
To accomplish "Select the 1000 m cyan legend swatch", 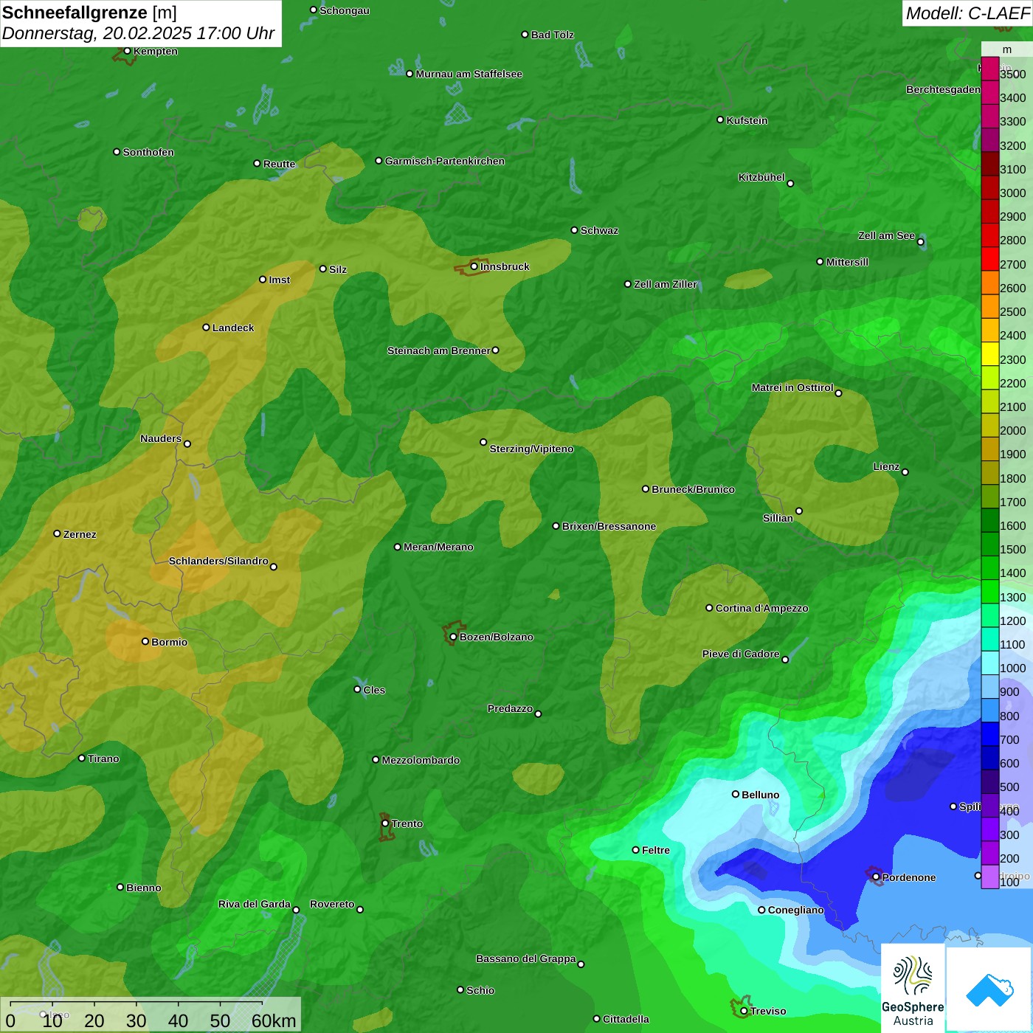I will point(990,663).
